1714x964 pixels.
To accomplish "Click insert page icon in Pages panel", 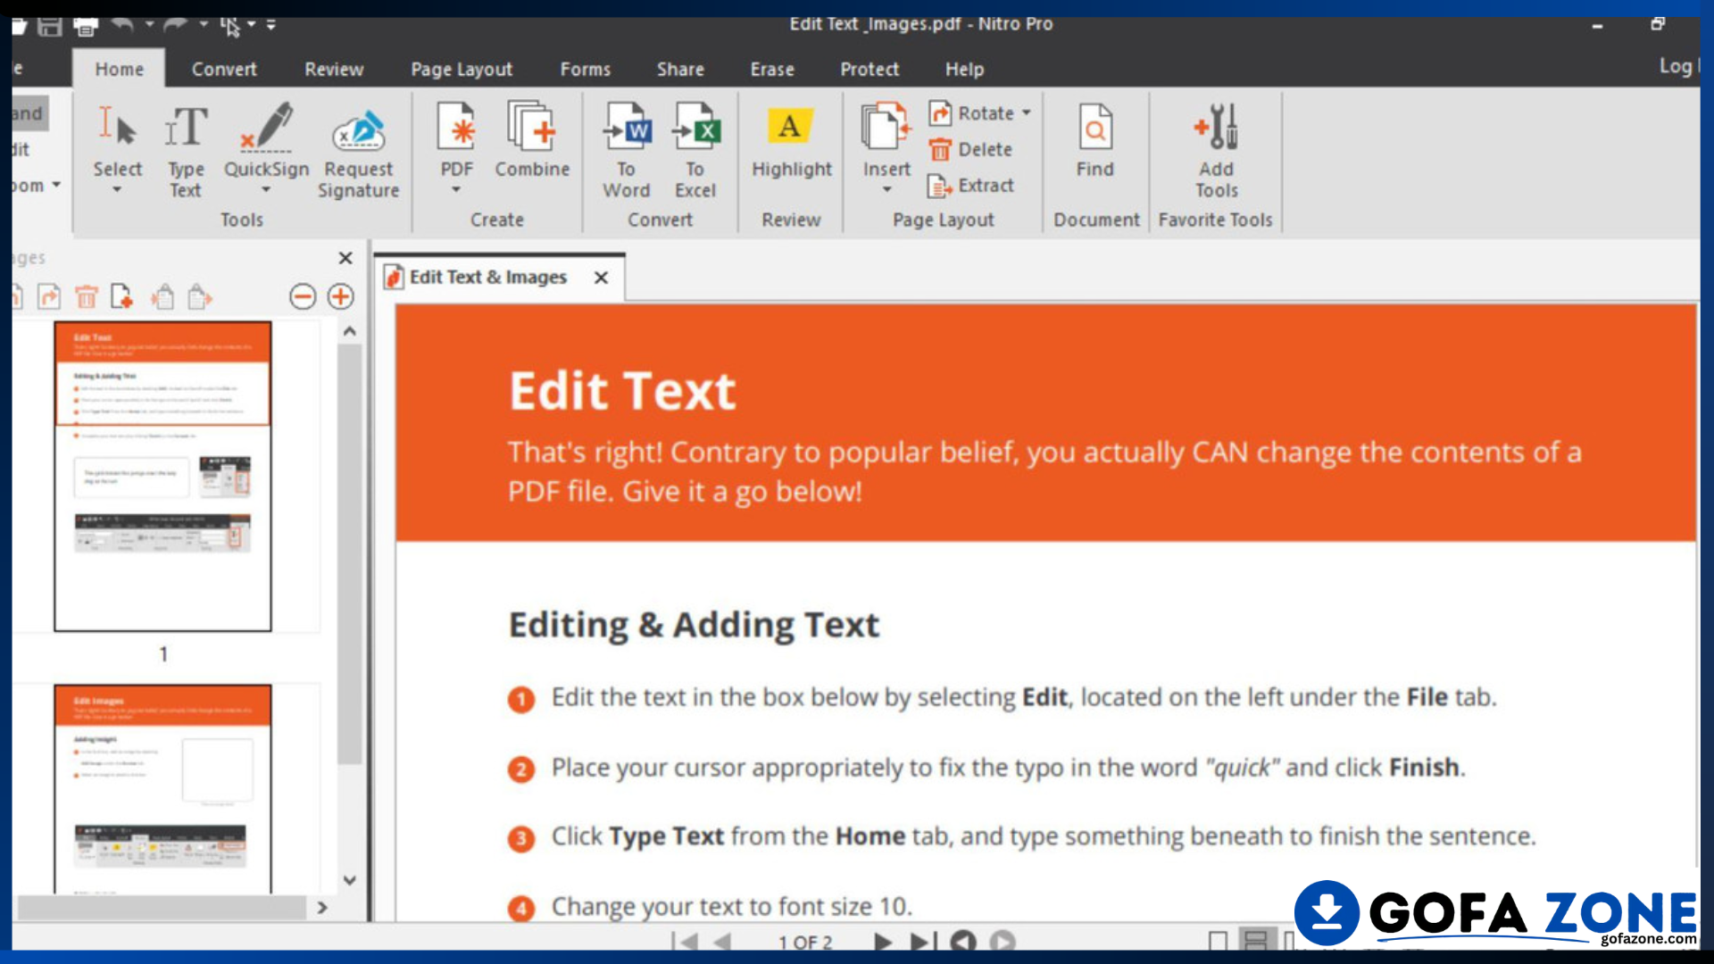I will [122, 296].
